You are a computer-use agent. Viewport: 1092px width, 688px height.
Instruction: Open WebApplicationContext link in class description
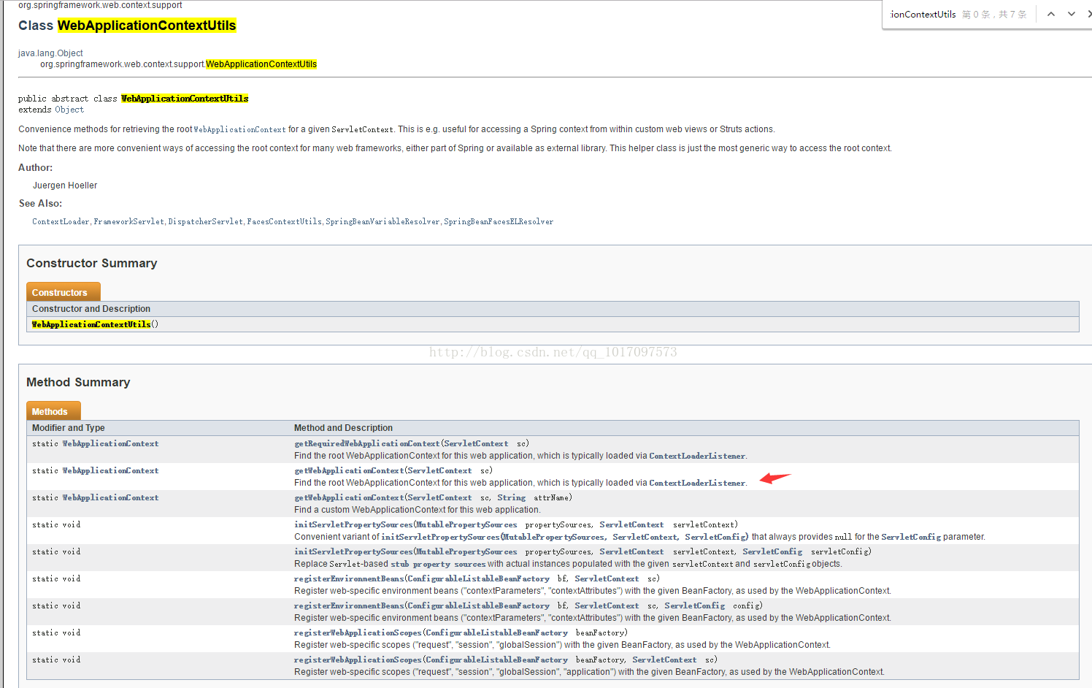240,129
